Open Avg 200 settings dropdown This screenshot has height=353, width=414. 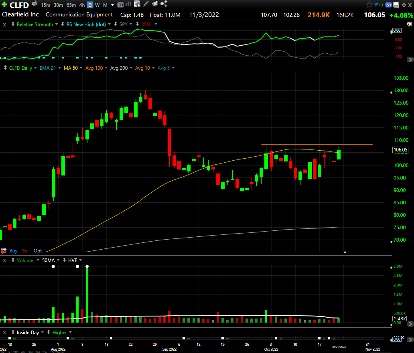(131, 68)
